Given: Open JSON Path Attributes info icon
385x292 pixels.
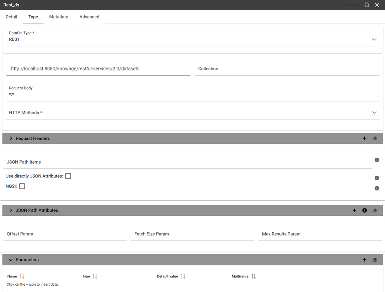Looking at the screenshot, I should [x=364, y=210].
